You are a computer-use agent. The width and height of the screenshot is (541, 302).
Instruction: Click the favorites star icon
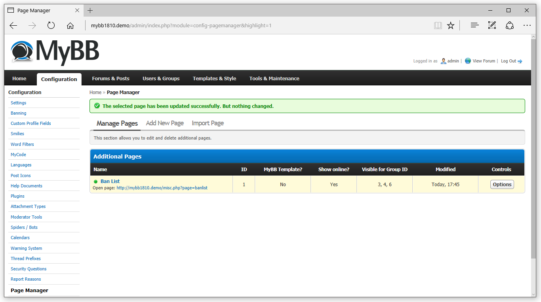point(451,26)
